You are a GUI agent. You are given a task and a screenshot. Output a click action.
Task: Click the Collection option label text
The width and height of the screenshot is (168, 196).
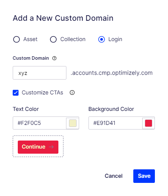coord(73,39)
